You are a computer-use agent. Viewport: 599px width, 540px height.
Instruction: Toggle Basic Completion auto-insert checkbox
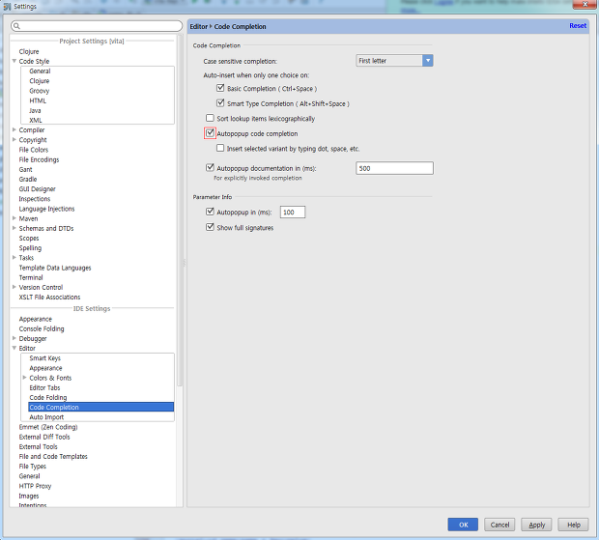220,88
